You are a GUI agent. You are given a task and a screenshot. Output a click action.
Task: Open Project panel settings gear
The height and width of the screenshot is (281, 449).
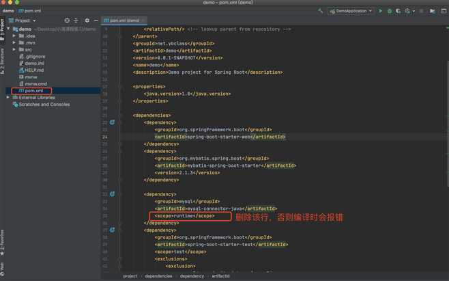(x=87, y=21)
